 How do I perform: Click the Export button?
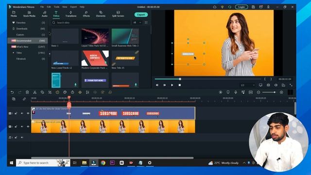click(141, 15)
